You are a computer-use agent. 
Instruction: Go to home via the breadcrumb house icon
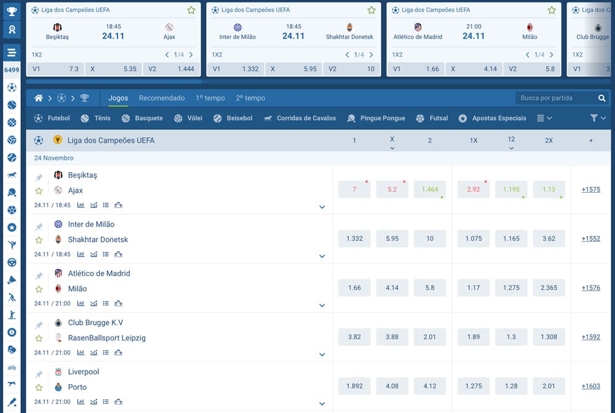coord(38,98)
